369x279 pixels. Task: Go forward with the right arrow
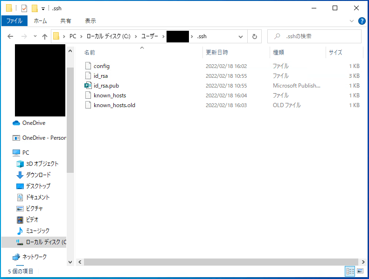point(24,36)
